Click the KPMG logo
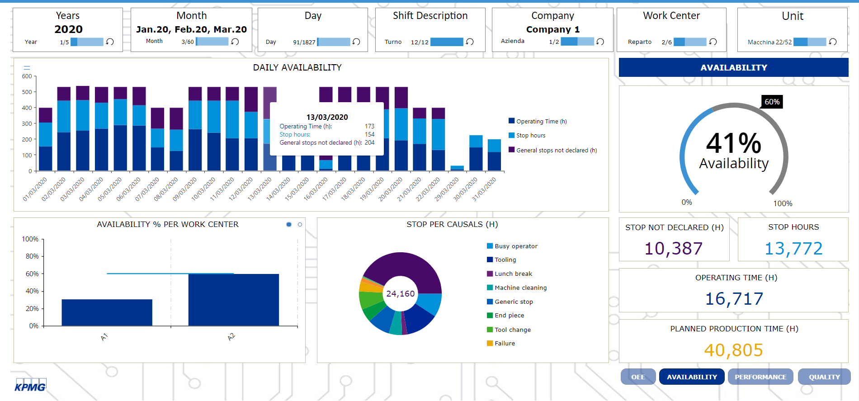Viewport: 859px width, 401px height. [30, 385]
